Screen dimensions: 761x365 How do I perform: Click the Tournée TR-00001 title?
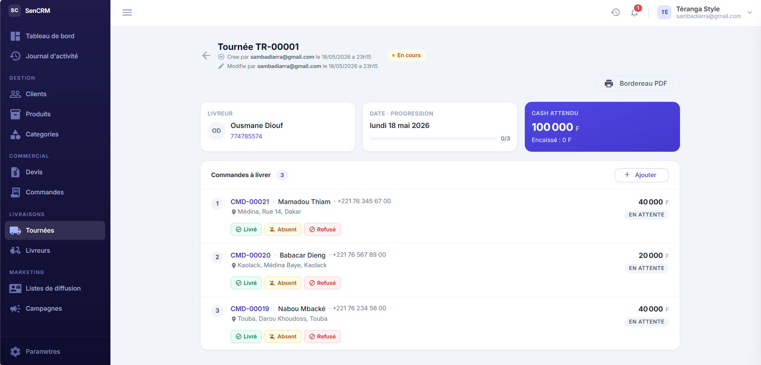coord(258,47)
